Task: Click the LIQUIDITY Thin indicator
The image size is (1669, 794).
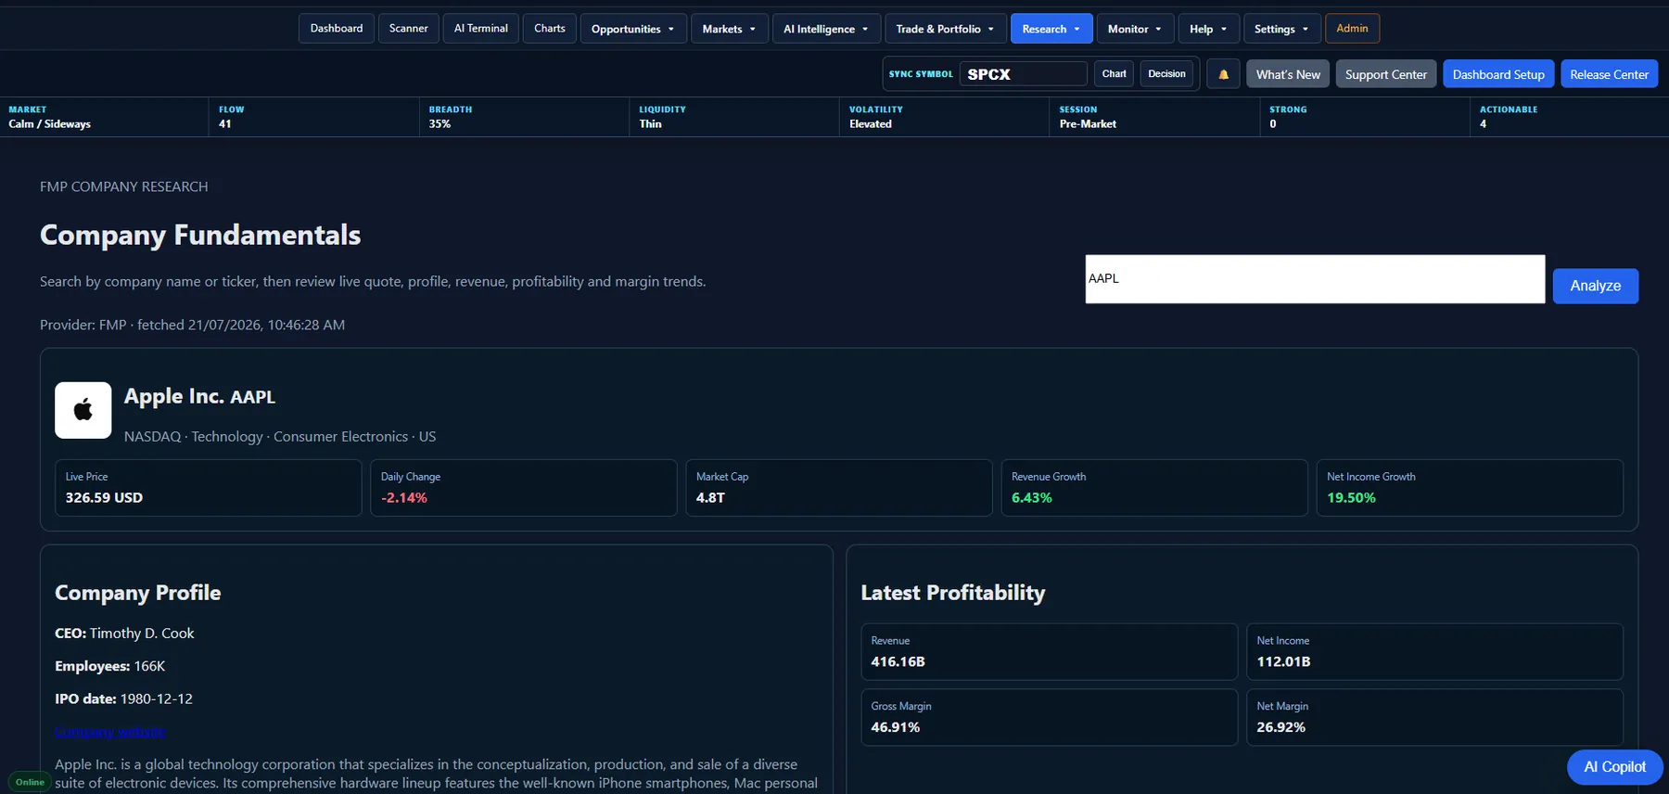Action: coord(734,117)
